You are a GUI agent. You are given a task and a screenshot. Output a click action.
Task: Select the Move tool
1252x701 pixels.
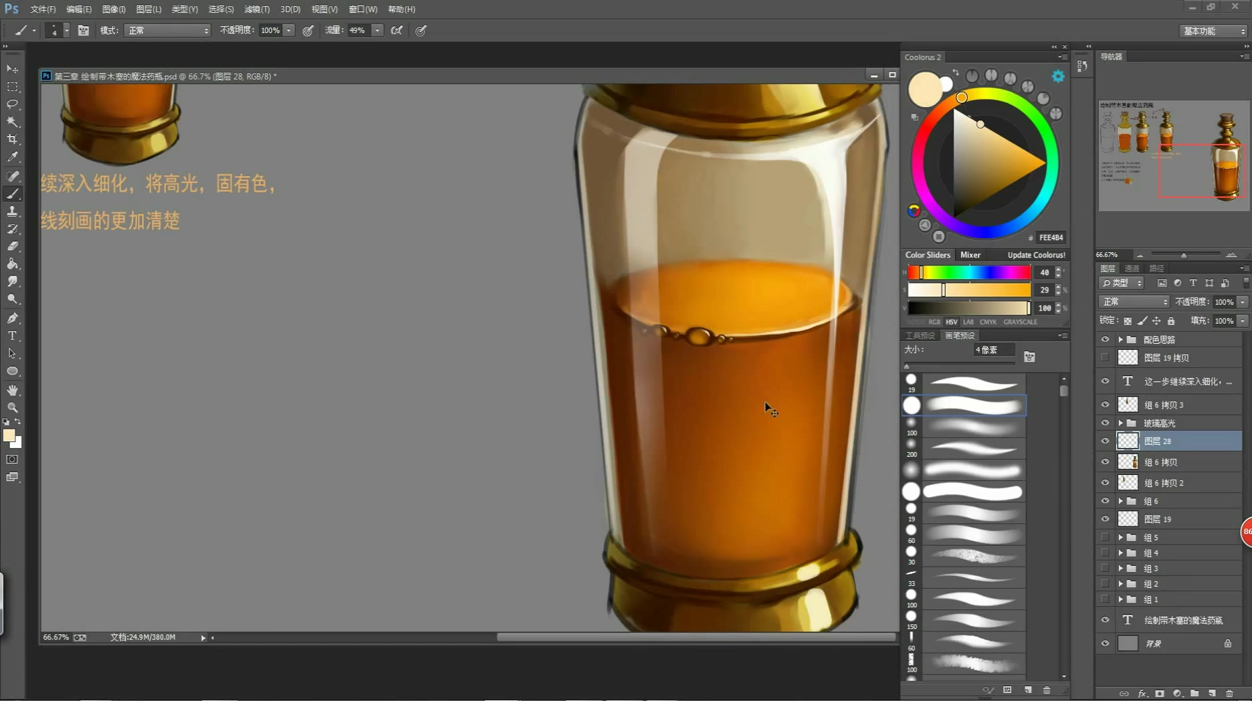(x=12, y=69)
